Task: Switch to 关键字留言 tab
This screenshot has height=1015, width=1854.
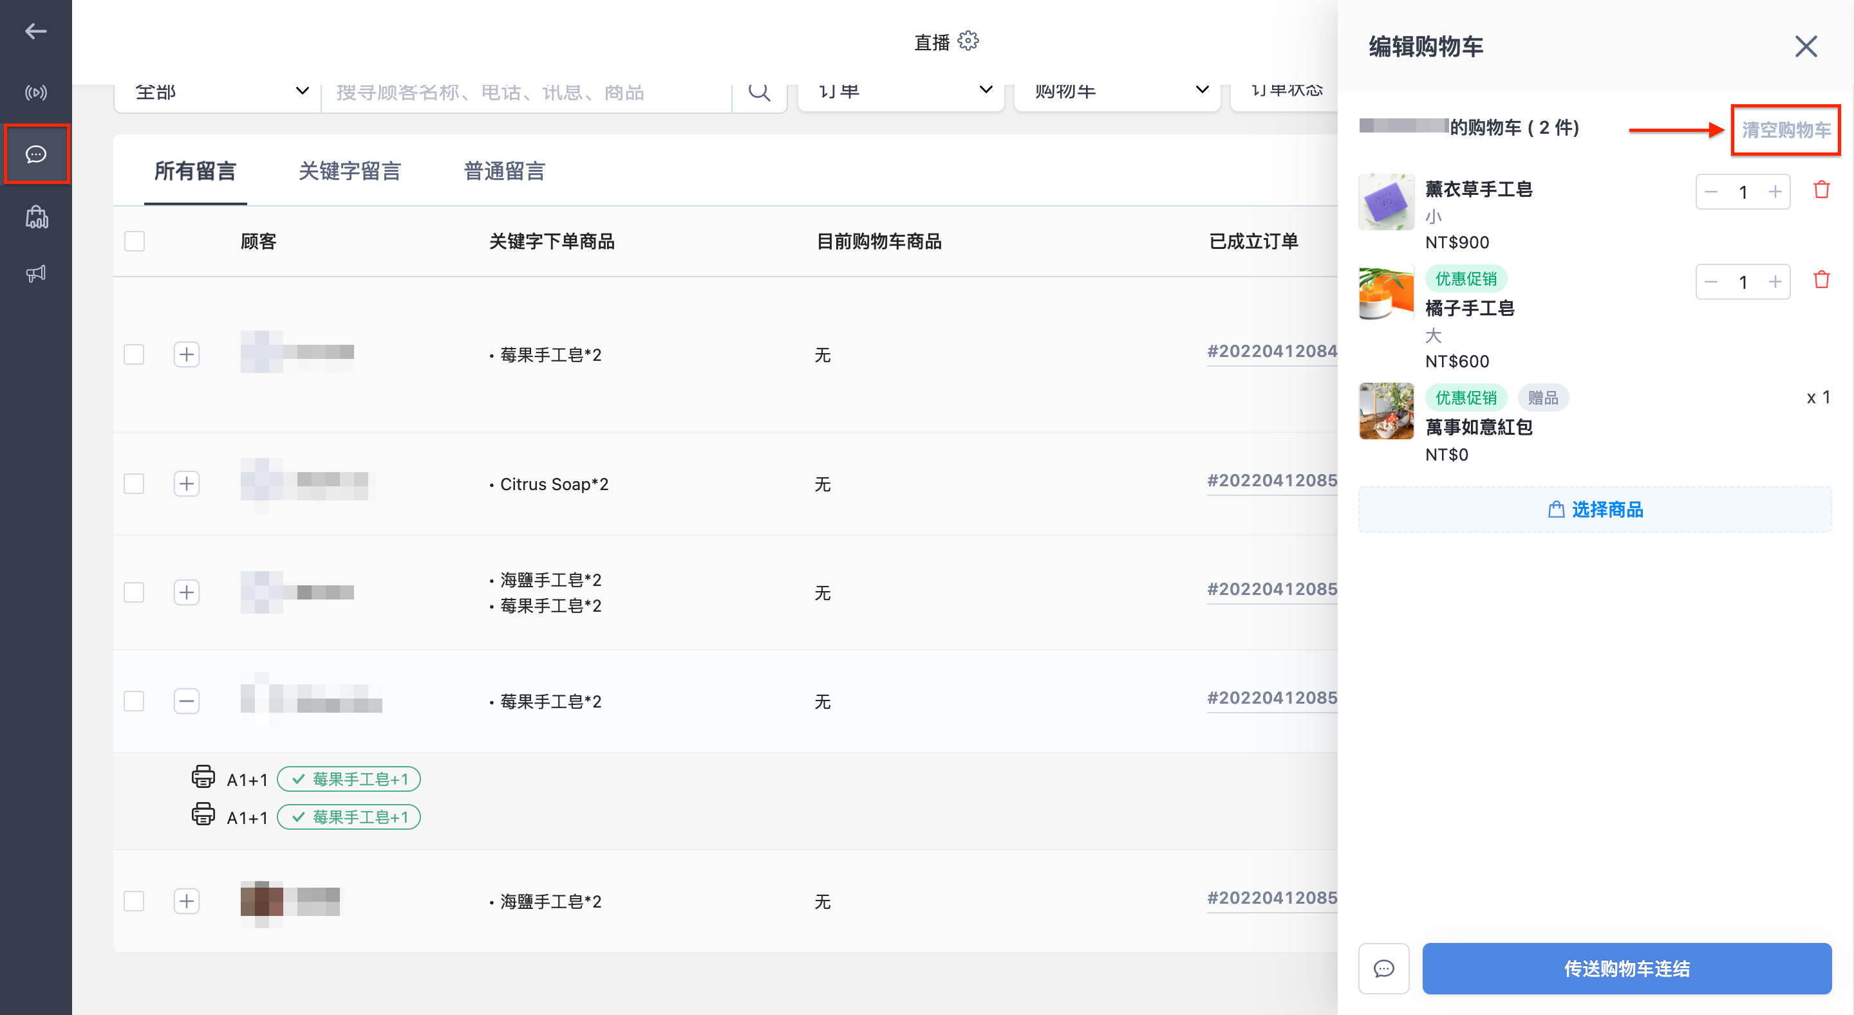Action: [350, 171]
